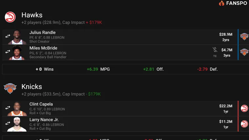The image size is (249, 140).
Task: Click Miles McBride's headshot photo
Action: (x=17, y=52)
